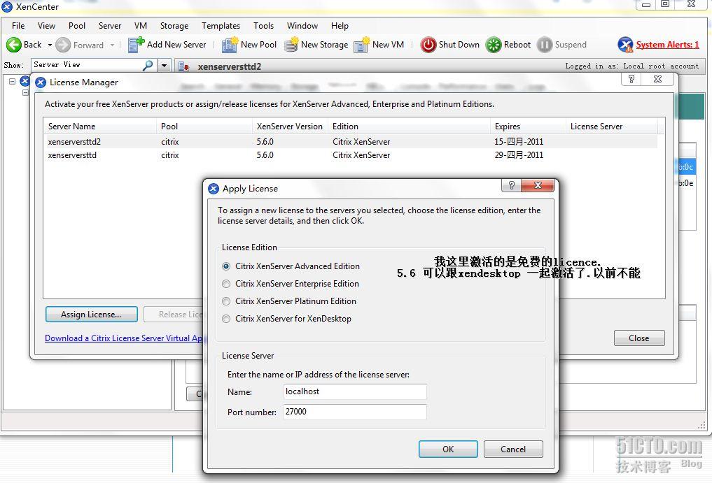Open the Pool menu

point(77,26)
